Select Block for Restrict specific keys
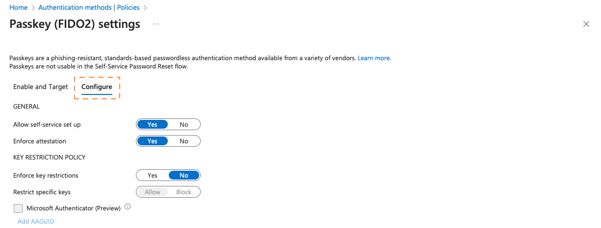Image resolution: width=601 pixels, height=228 pixels. (x=183, y=192)
